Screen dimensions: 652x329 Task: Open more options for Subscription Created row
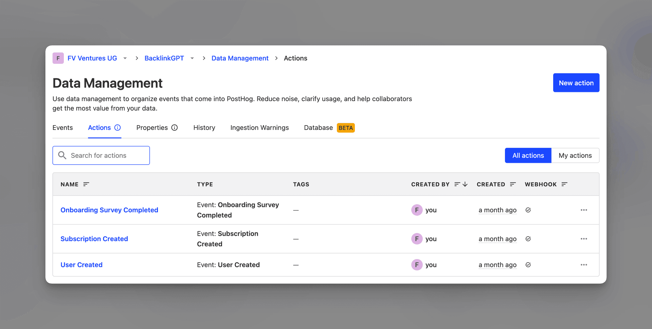(x=584, y=239)
